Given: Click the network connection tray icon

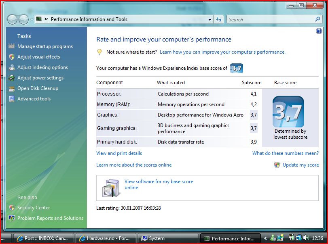Looking at the screenshot, I should [x=299, y=238].
